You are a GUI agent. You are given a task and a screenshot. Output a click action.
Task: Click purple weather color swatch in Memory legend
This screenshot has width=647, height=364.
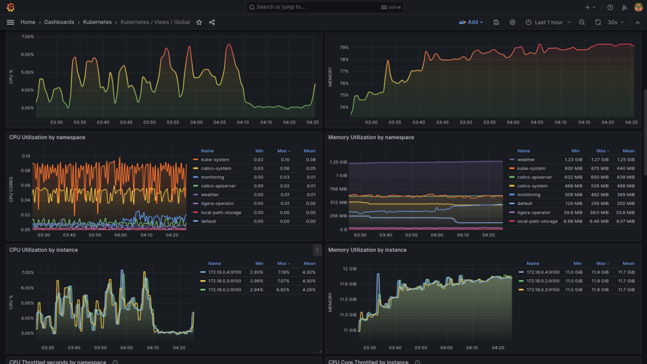512,160
